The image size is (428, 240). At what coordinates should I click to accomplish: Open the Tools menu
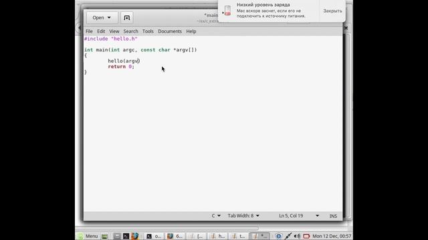pos(148,31)
